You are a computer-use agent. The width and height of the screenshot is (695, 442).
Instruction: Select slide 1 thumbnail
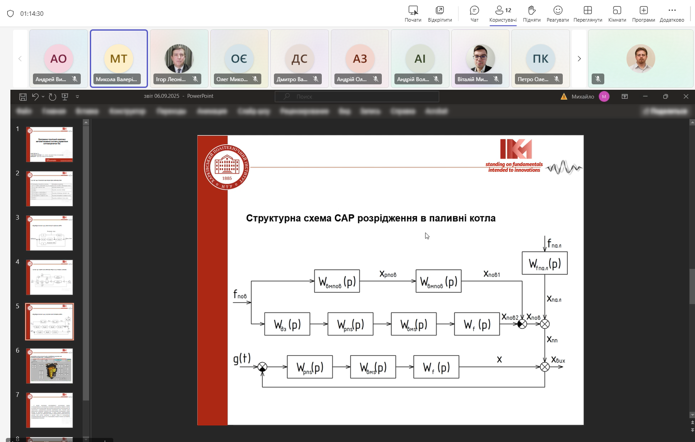coord(50,144)
